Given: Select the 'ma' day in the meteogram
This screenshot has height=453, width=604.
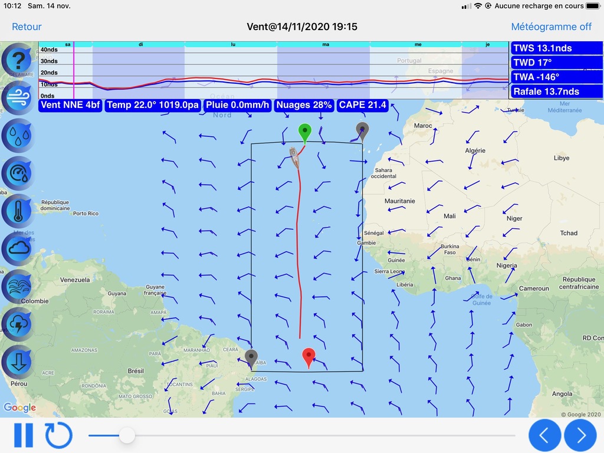Looking at the screenshot, I should tap(326, 45).
